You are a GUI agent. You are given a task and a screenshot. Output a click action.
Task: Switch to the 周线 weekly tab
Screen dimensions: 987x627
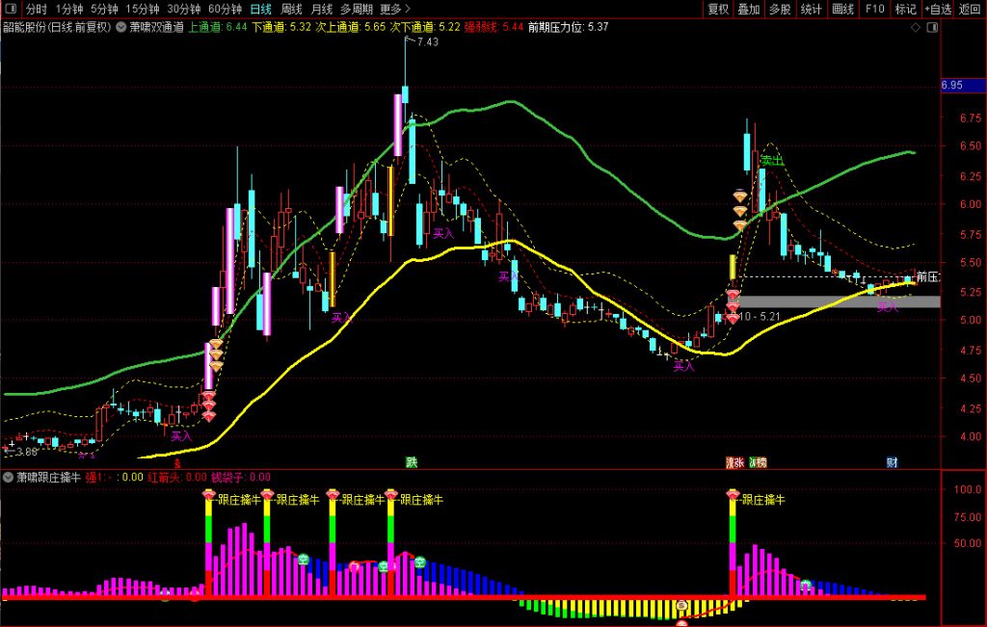[x=291, y=9]
